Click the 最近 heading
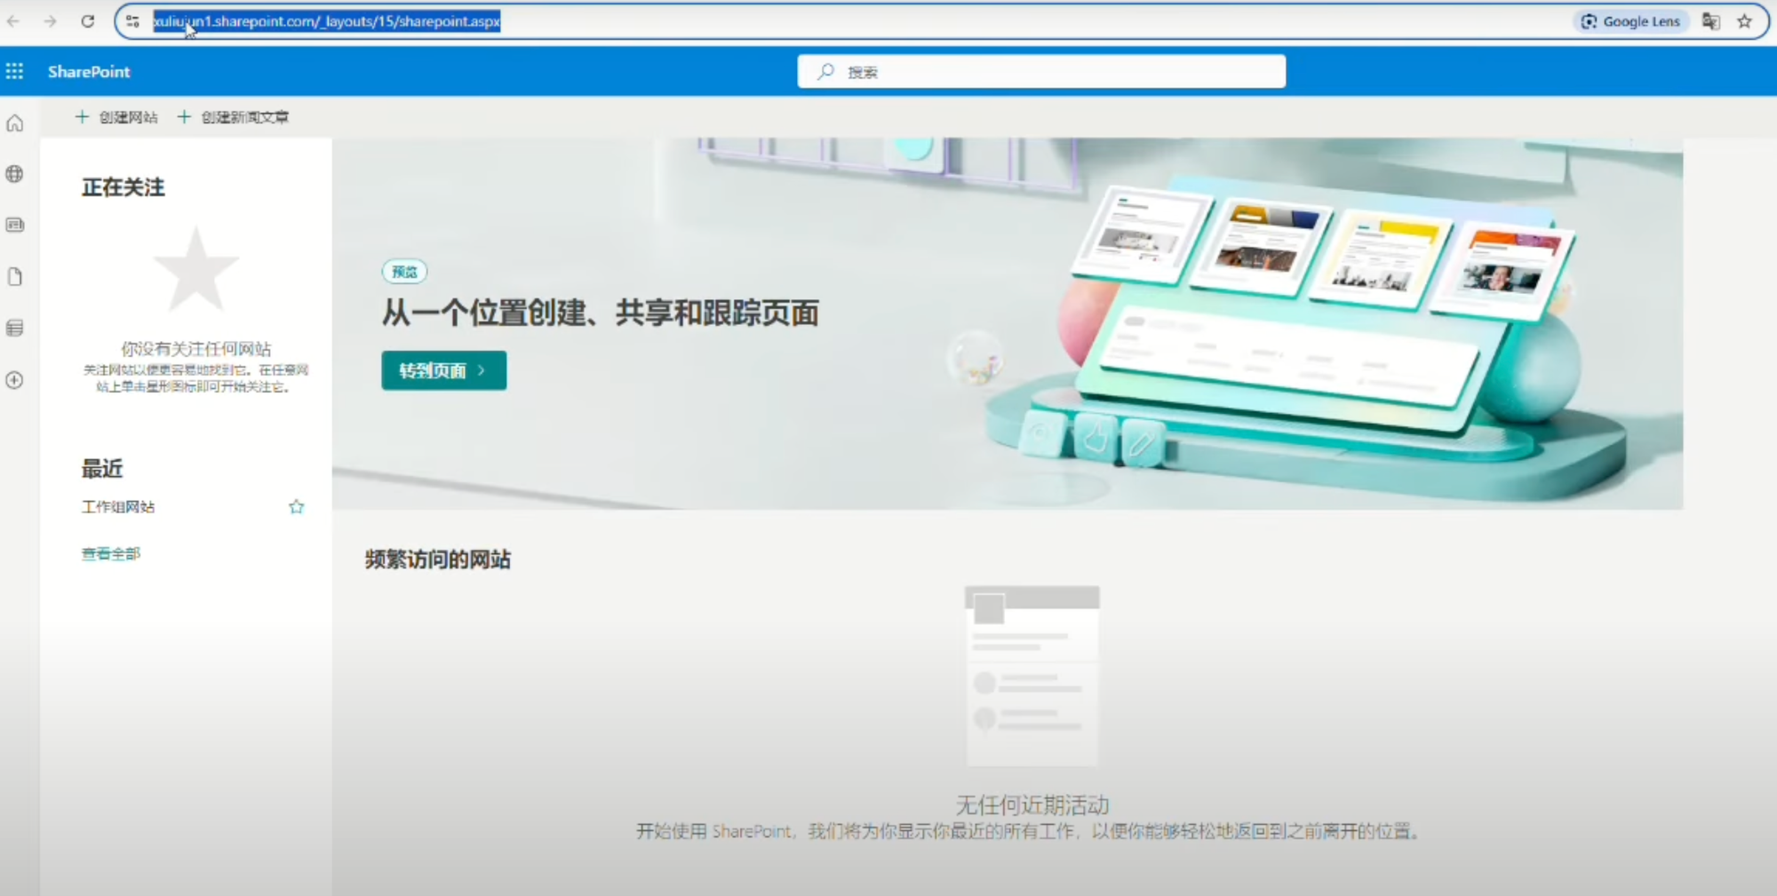This screenshot has width=1777, height=896. point(102,469)
